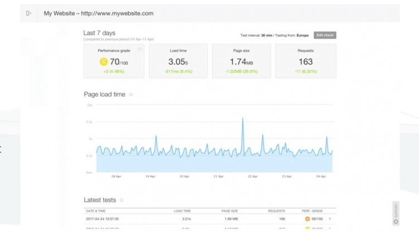Screen dimensions: 419x233
Task: Click Requests column header in table
Action: (276, 211)
